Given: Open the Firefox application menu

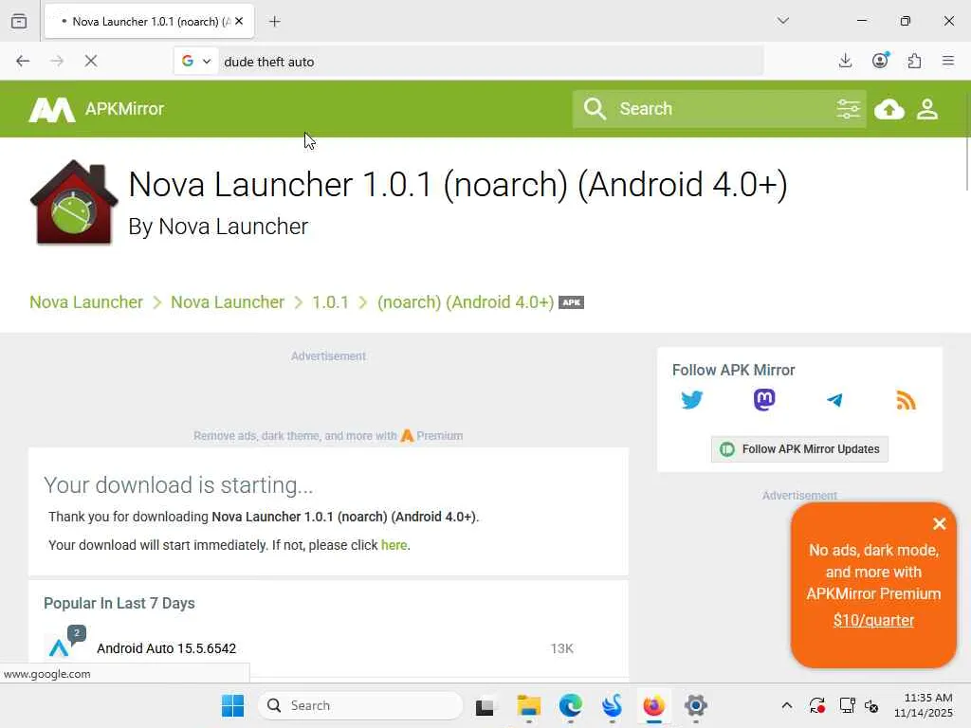Looking at the screenshot, I should tap(948, 61).
